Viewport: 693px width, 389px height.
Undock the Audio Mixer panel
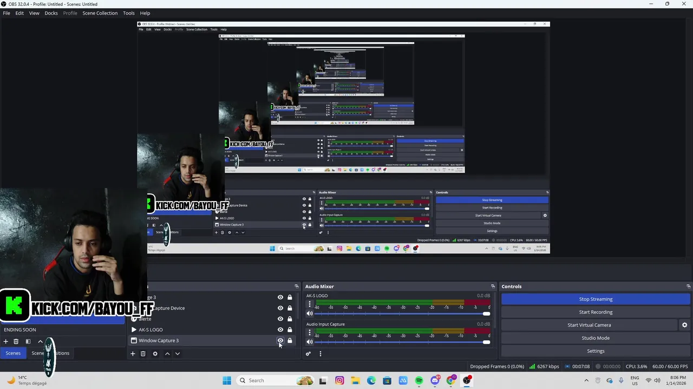493,286
